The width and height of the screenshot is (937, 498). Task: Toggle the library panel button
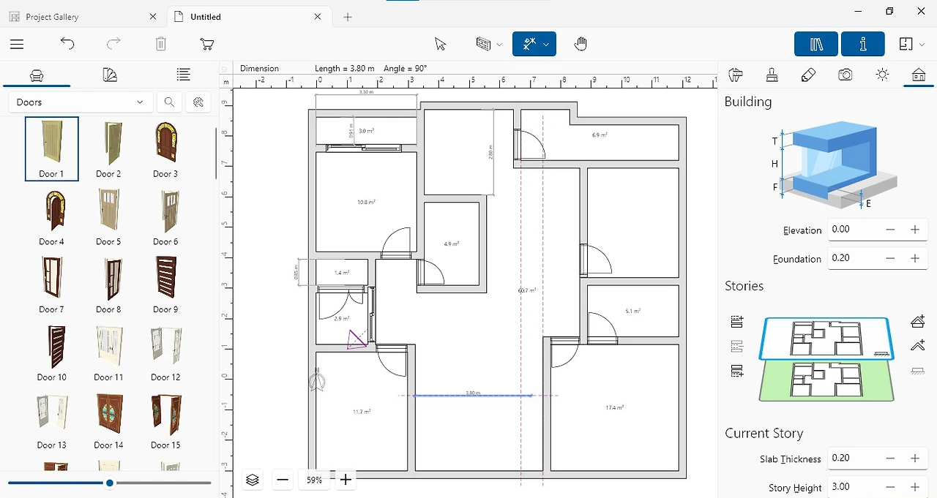point(816,44)
